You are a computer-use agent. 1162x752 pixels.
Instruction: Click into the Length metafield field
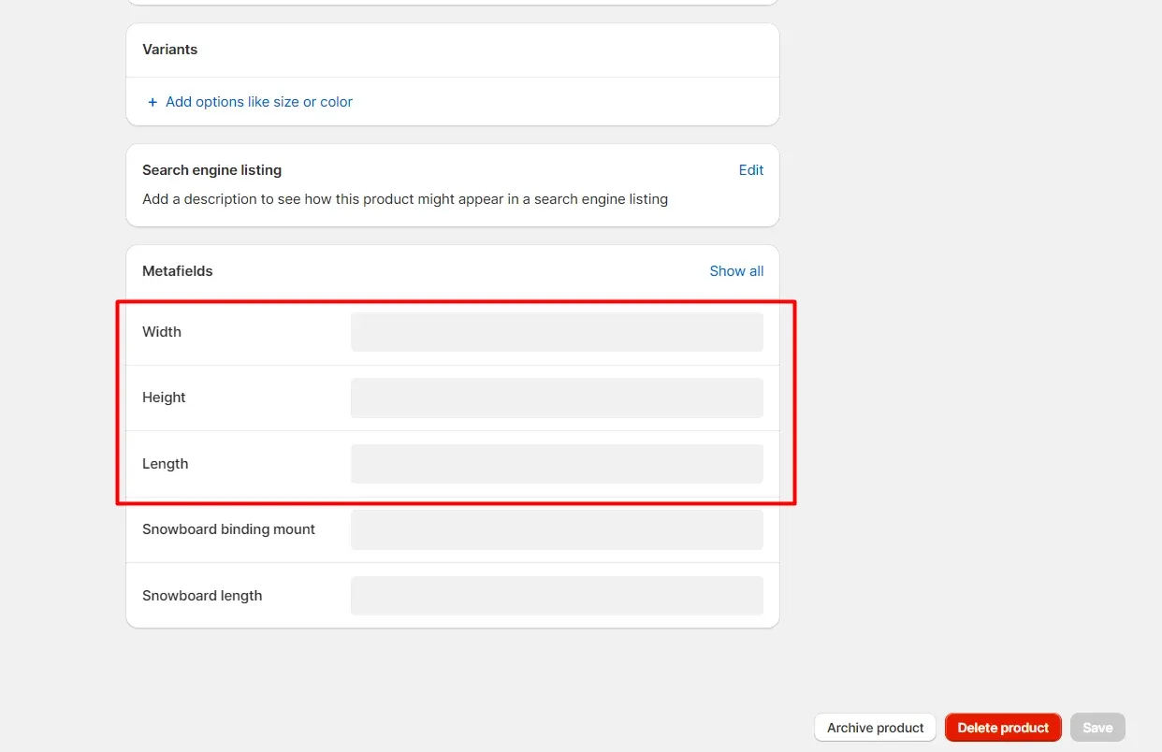pos(557,464)
